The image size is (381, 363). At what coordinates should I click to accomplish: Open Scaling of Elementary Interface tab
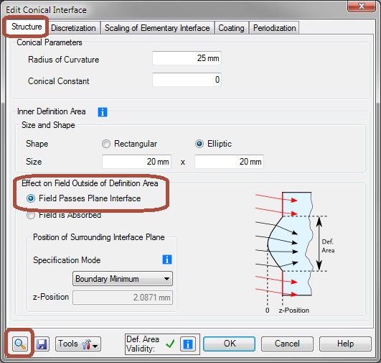(x=157, y=28)
